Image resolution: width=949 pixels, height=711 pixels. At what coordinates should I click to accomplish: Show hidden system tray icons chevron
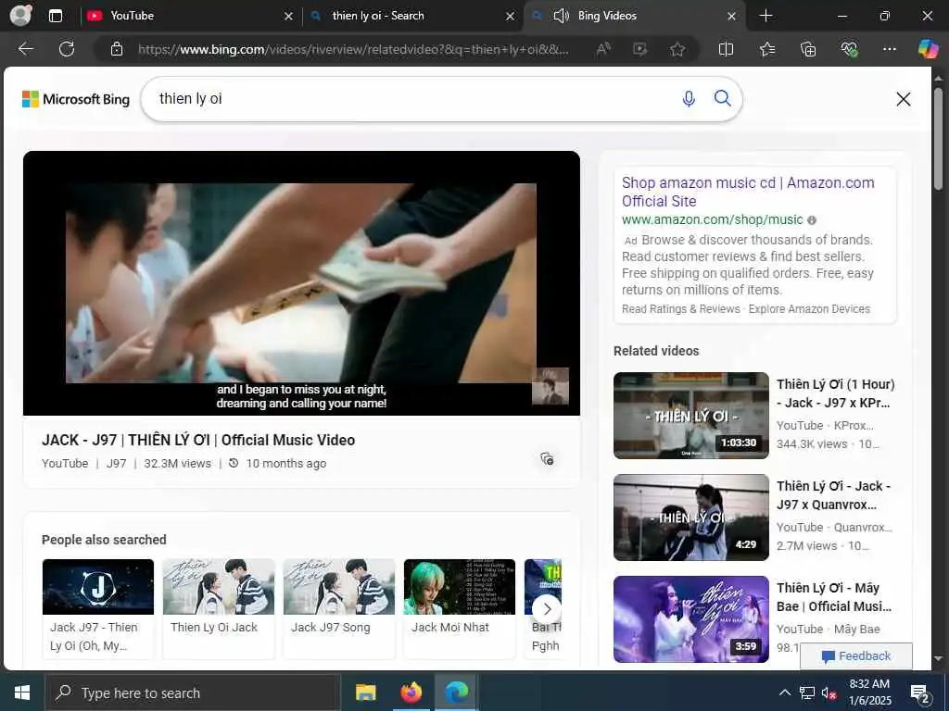pos(784,692)
